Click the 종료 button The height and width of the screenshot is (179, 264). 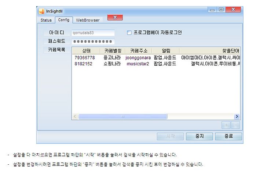(228, 136)
